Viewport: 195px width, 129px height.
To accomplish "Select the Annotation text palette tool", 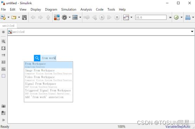I will pos(4,62).
